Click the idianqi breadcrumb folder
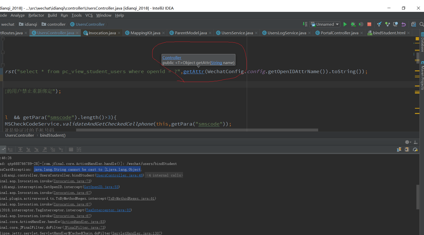424x235 pixels. coord(28,24)
